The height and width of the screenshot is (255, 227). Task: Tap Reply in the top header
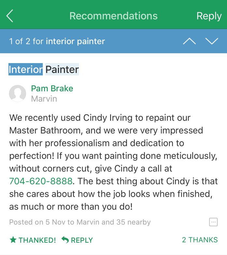coord(209,16)
